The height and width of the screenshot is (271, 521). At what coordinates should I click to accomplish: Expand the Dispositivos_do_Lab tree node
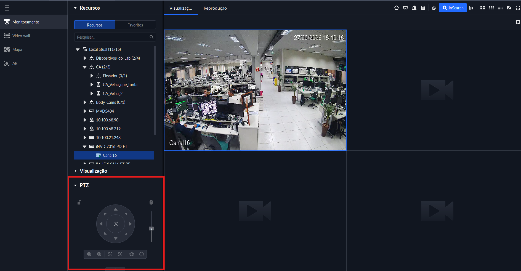(85, 58)
